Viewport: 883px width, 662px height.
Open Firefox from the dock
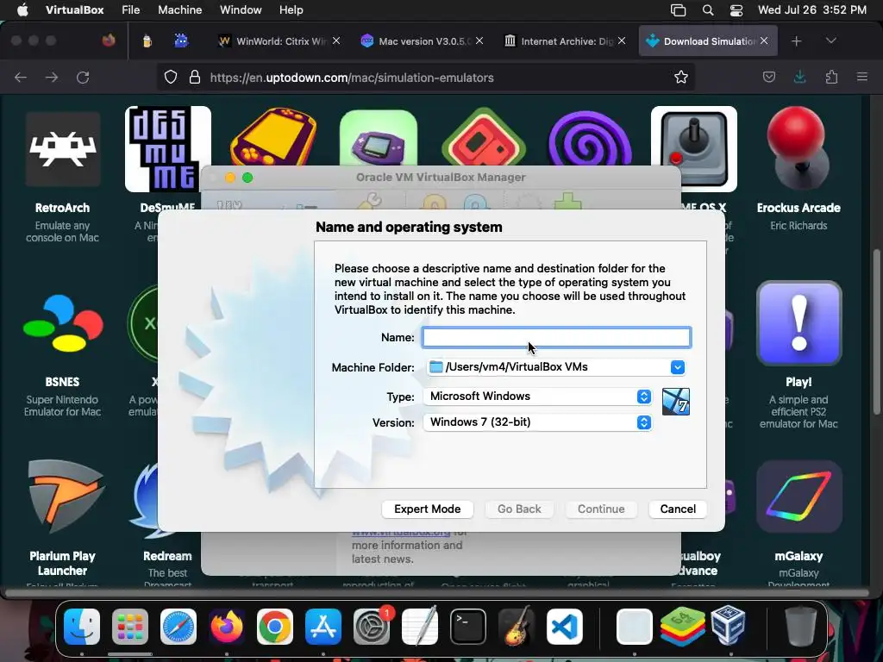pyautogui.click(x=227, y=627)
